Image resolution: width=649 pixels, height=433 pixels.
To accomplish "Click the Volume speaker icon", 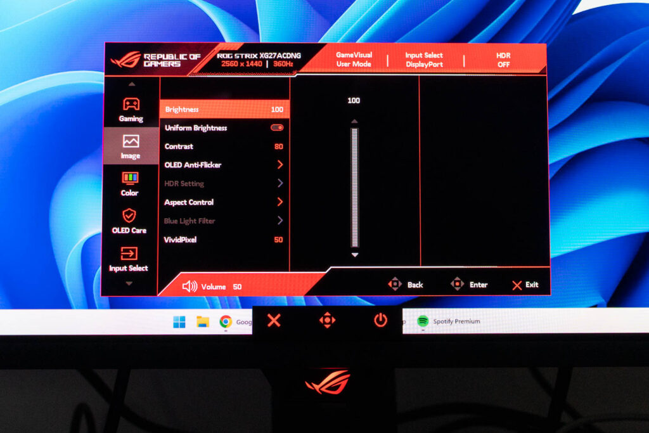I will 190,286.
